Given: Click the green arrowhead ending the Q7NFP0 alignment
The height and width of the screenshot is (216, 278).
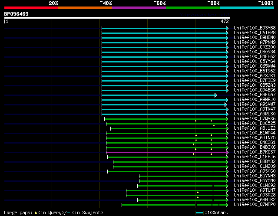Looking at the screenshot, I should 227,205.
